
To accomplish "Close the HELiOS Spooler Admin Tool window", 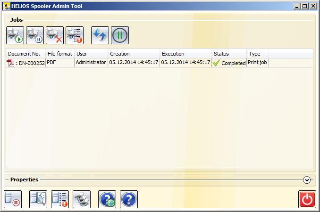I will pos(313,6).
